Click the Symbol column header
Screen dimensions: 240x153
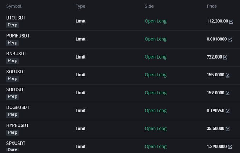point(14,6)
